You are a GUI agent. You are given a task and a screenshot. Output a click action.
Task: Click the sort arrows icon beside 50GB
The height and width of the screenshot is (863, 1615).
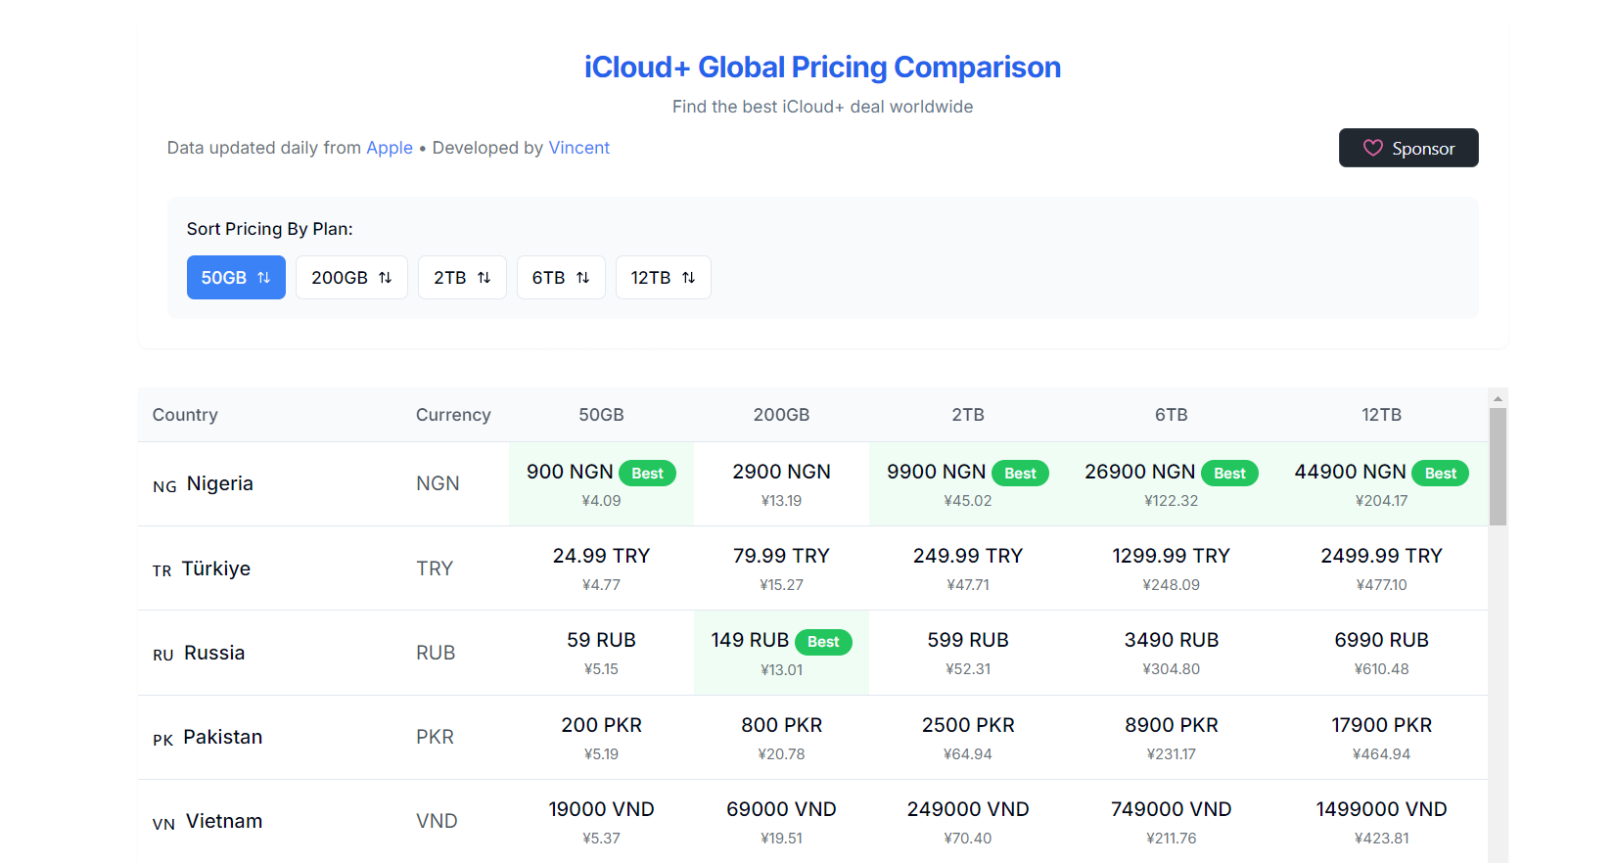[x=263, y=278]
